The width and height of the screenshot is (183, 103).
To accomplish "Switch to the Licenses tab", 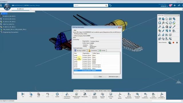I will click(102, 50).
